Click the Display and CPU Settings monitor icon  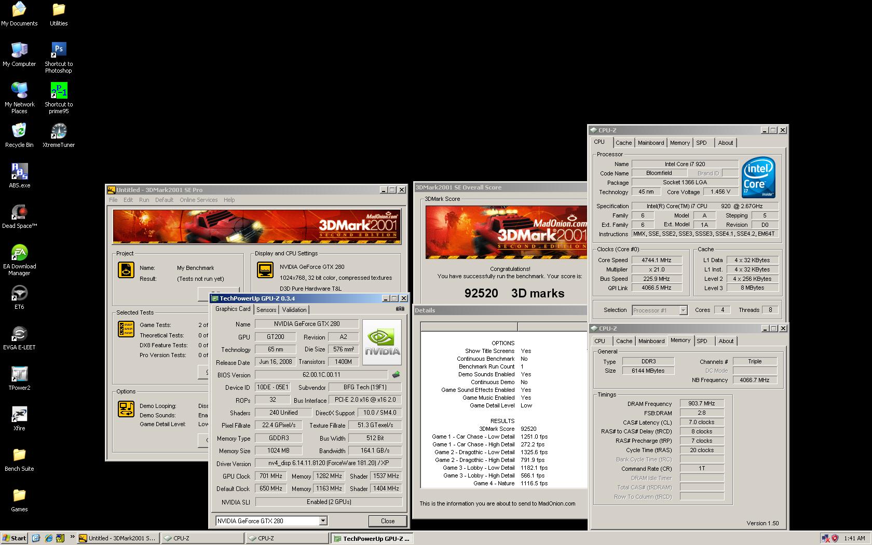click(x=265, y=270)
